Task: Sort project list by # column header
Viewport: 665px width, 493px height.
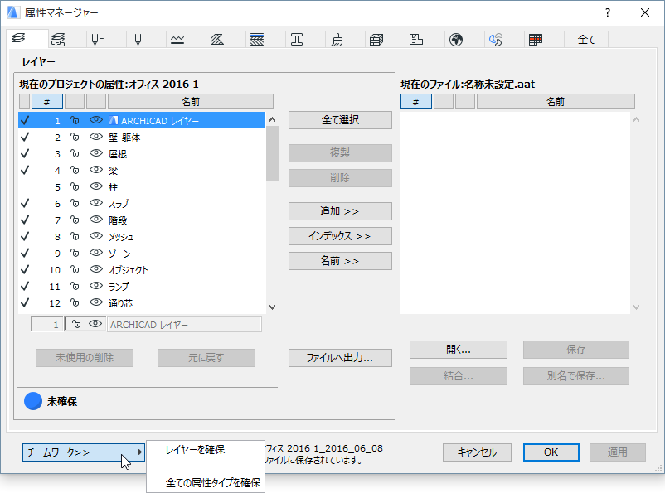Action: (x=47, y=102)
